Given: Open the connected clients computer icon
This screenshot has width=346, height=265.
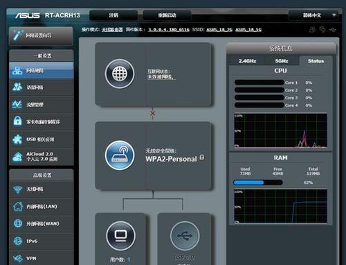Looking at the screenshot, I should (121, 236).
